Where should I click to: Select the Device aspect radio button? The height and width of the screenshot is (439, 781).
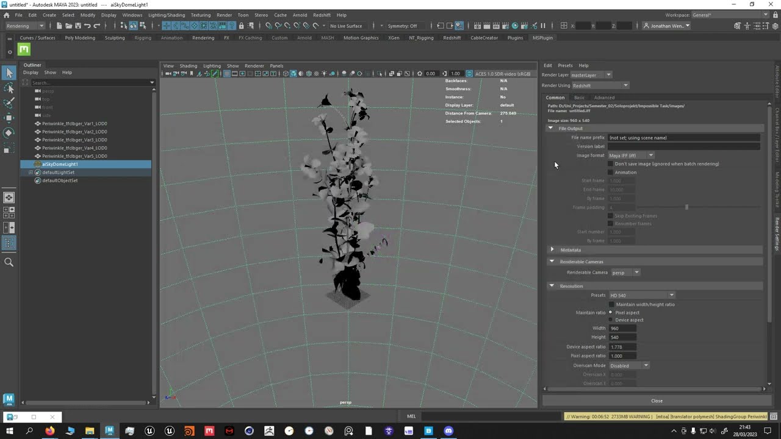click(611, 320)
